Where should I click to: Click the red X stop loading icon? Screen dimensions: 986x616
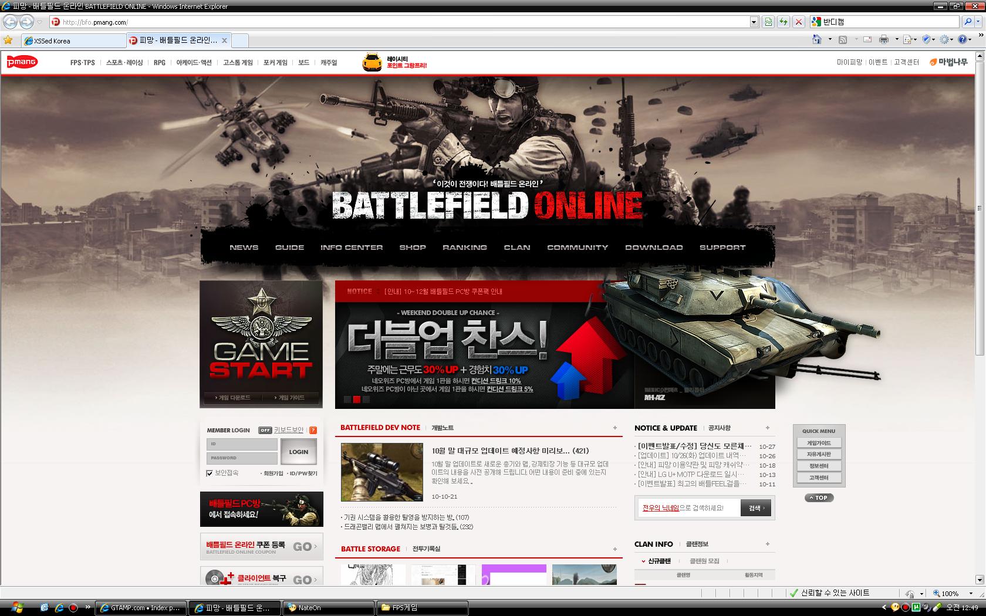(798, 22)
